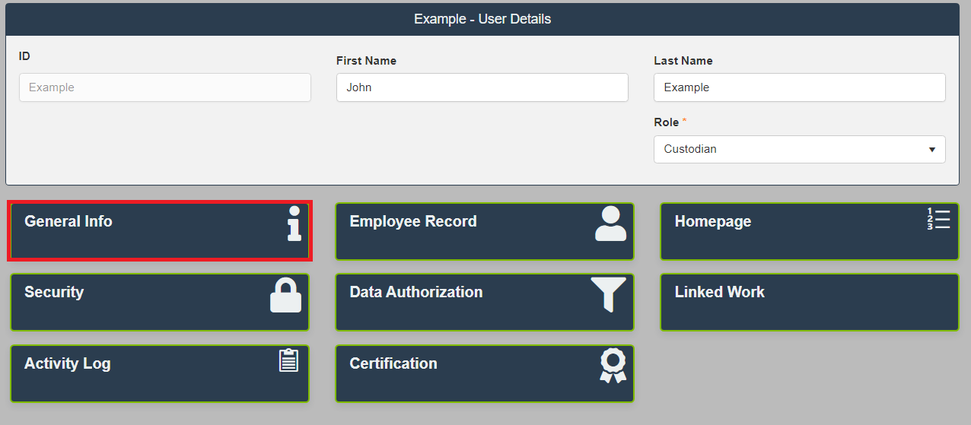Click the padlock icon on Security tile
Viewport: 971px width, 425px height.
pyautogui.click(x=286, y=295)
